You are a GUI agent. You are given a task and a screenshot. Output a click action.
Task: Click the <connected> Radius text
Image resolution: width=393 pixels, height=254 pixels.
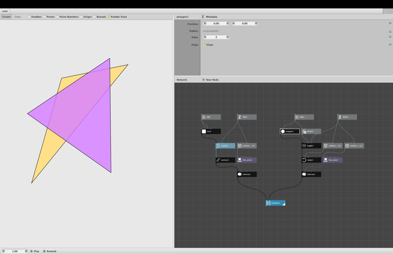[211, 31]
